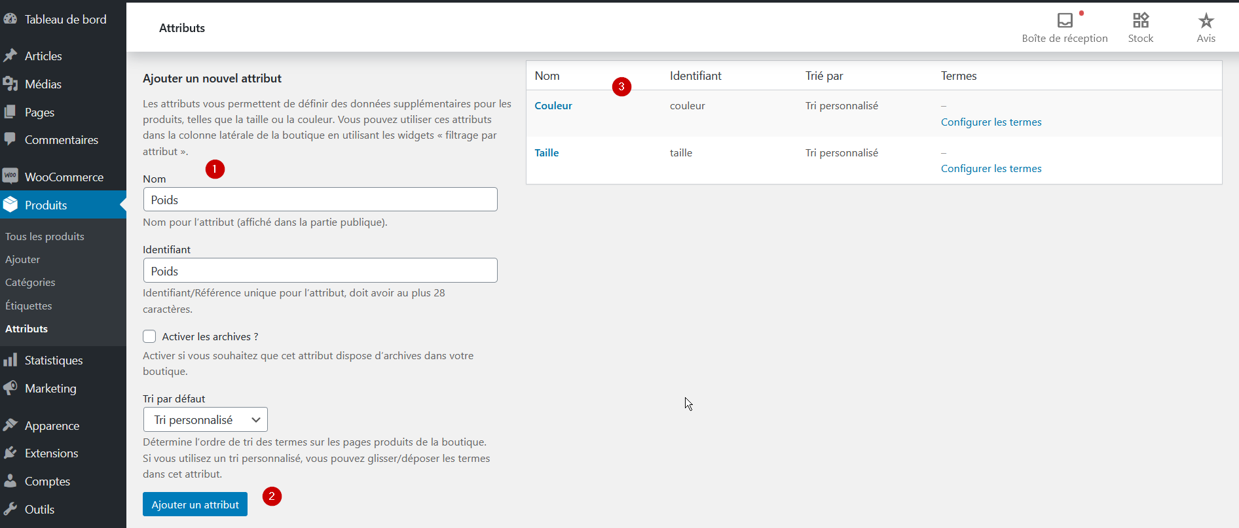Click the Apparence paintbrush icon

tap(10, 425)
